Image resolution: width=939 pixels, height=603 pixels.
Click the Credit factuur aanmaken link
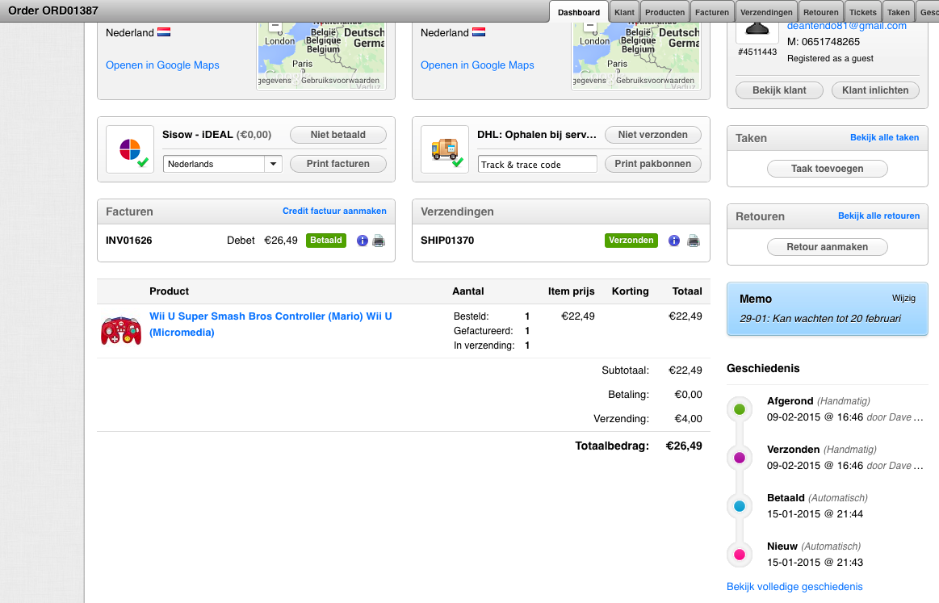334,211
